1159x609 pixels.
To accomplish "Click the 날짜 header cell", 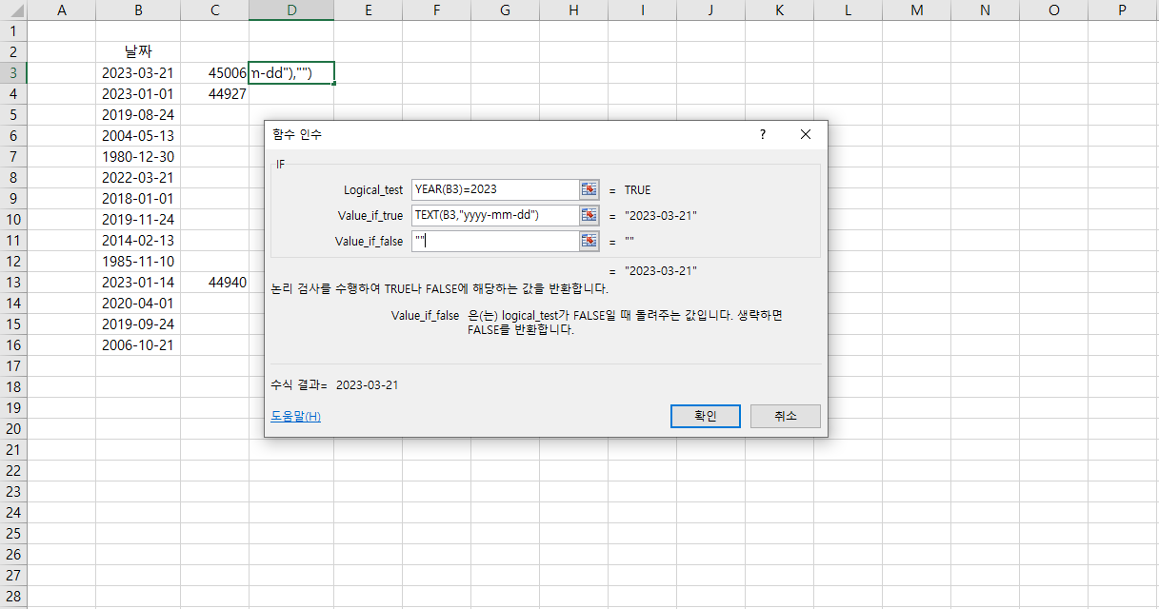I will point(138,52).
